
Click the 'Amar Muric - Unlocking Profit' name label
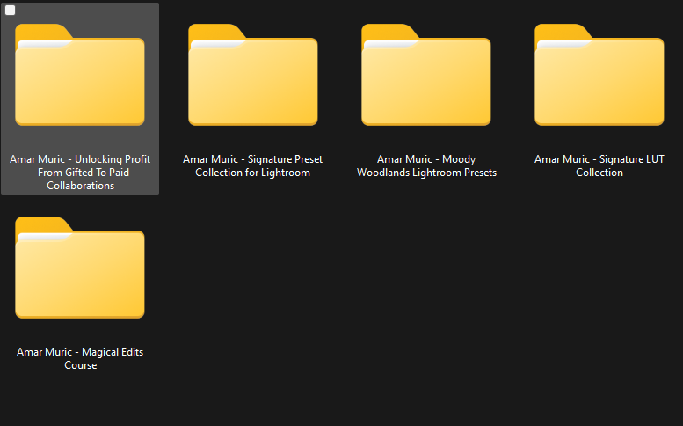tap(80, 159)
